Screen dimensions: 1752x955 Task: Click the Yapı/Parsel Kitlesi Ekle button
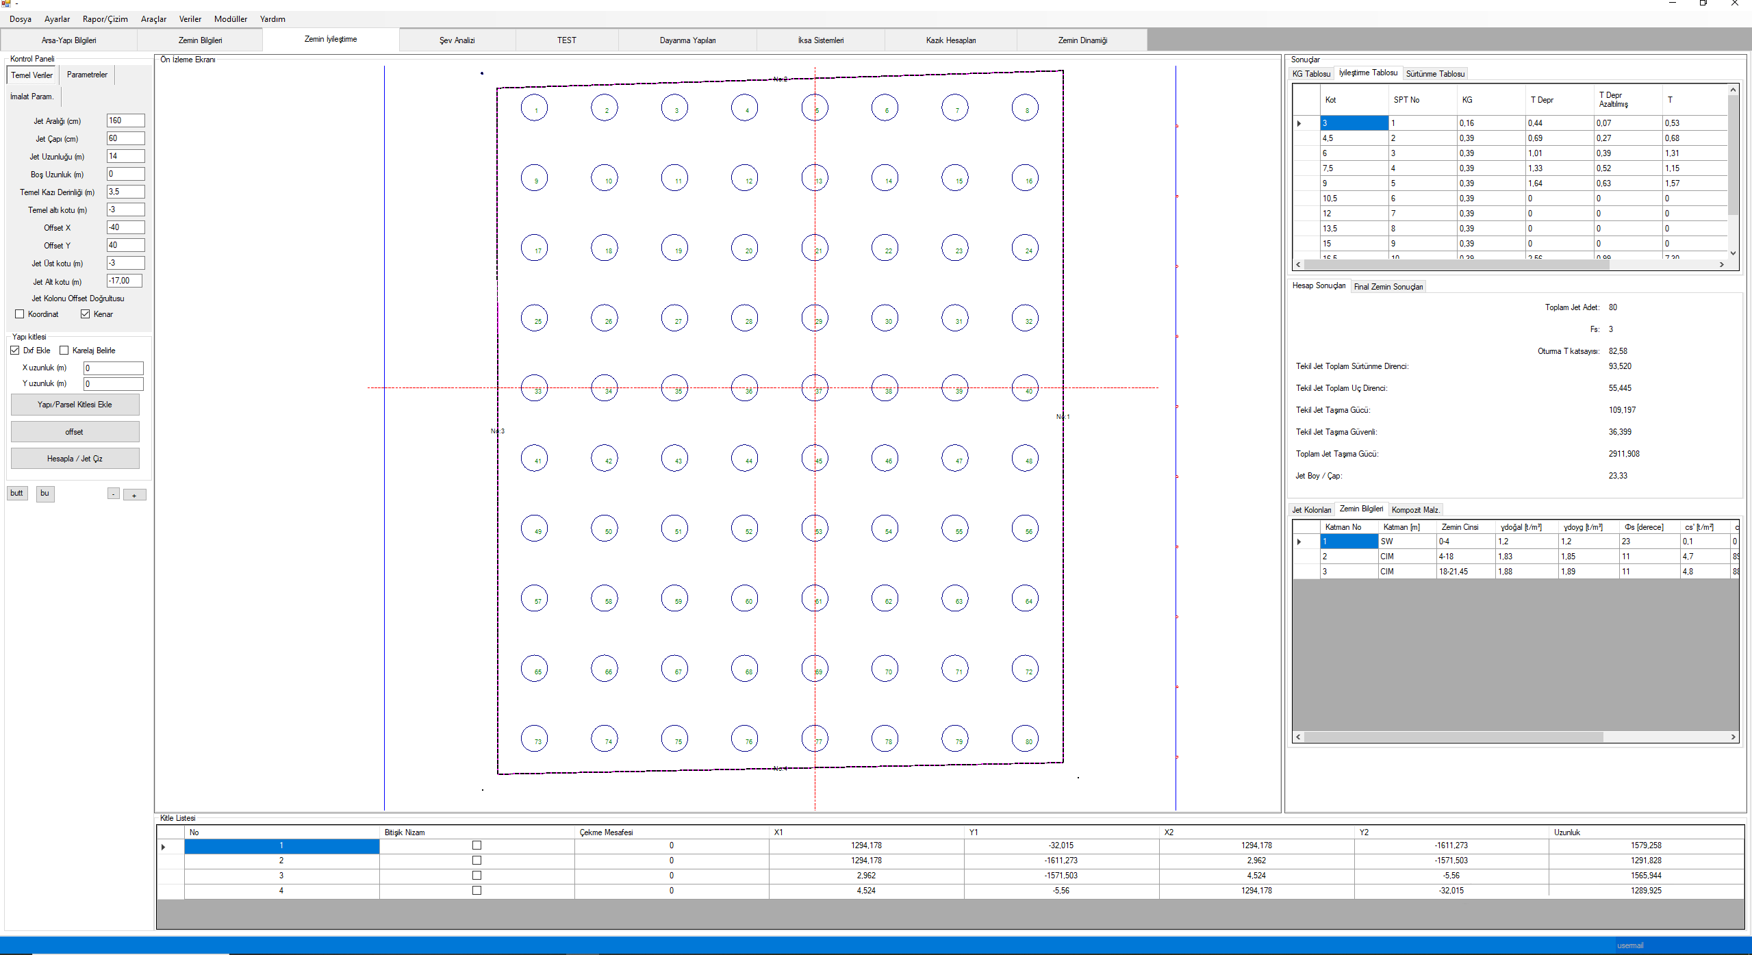(75, 405)
